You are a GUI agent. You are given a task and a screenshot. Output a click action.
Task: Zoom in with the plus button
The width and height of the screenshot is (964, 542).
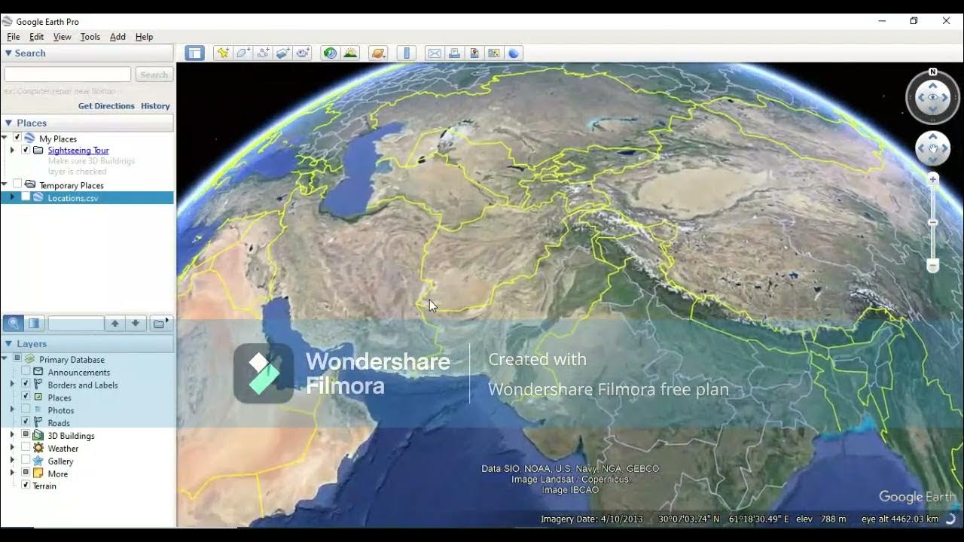pyautogui.click(x=933, y=179)
